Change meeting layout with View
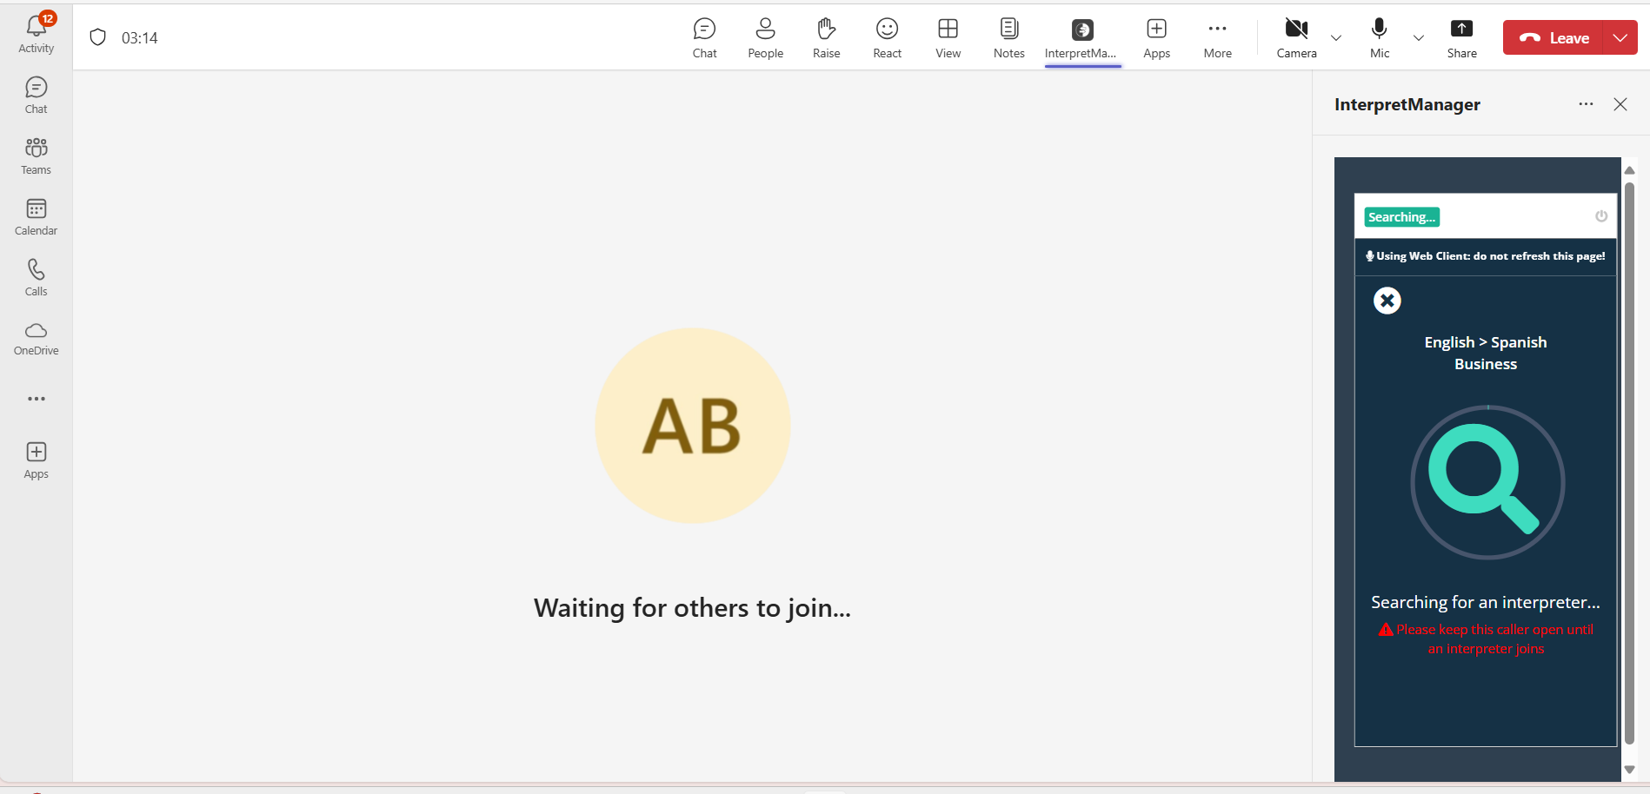The image size is (1650, 794). [x=948, y=38]
